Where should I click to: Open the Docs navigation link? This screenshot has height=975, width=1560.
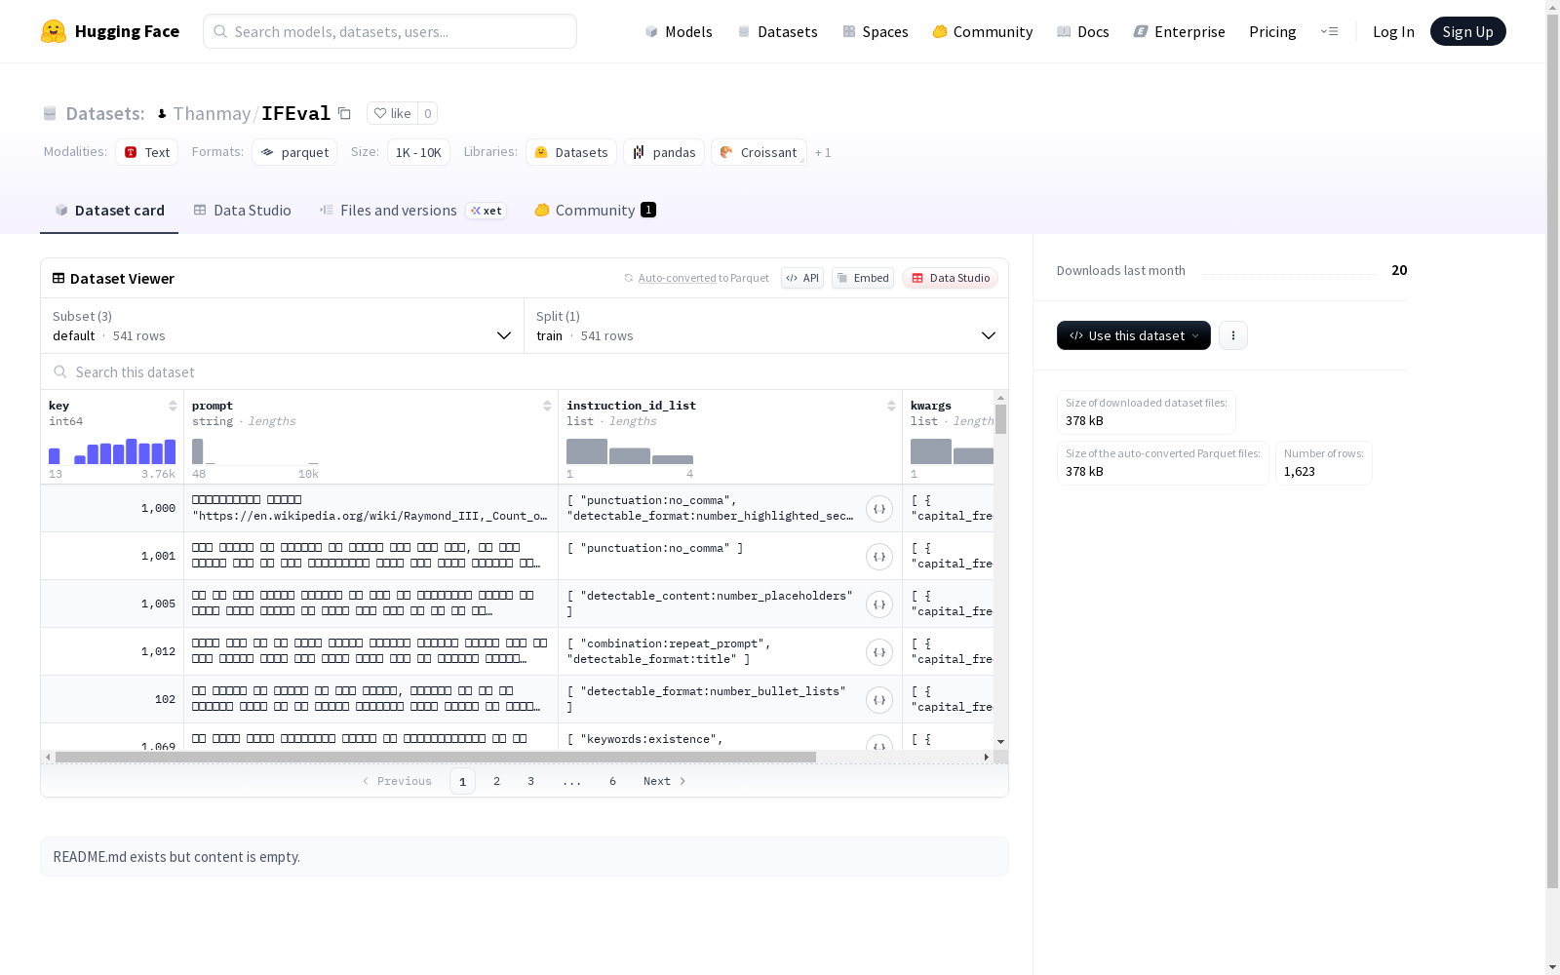coord(1082,31)
